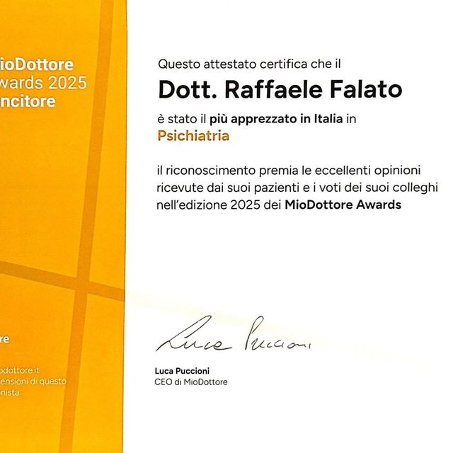Image resolution: width=453 pixels, height=453 pixels.
Task: Select the name 'Dott. Raffaele Falato'
Action: 280,89
